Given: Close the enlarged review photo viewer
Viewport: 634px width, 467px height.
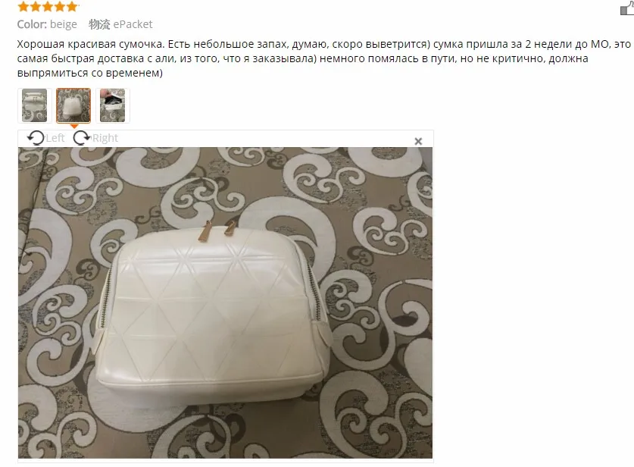Looking at the screenshot, I should tap(418, 141).
